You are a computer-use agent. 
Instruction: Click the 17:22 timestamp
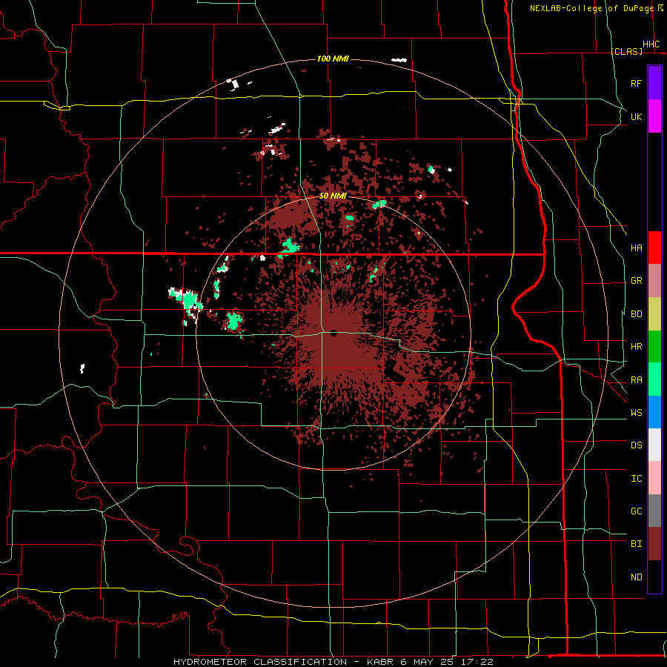[x=479, y=662]
